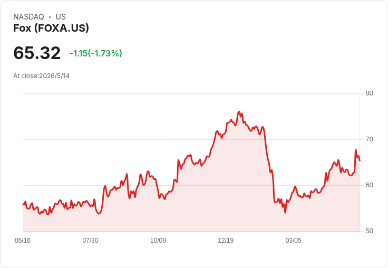Click the chart's lowest dip after the crash
Screen dimensions: 388x268
(285, 212)
